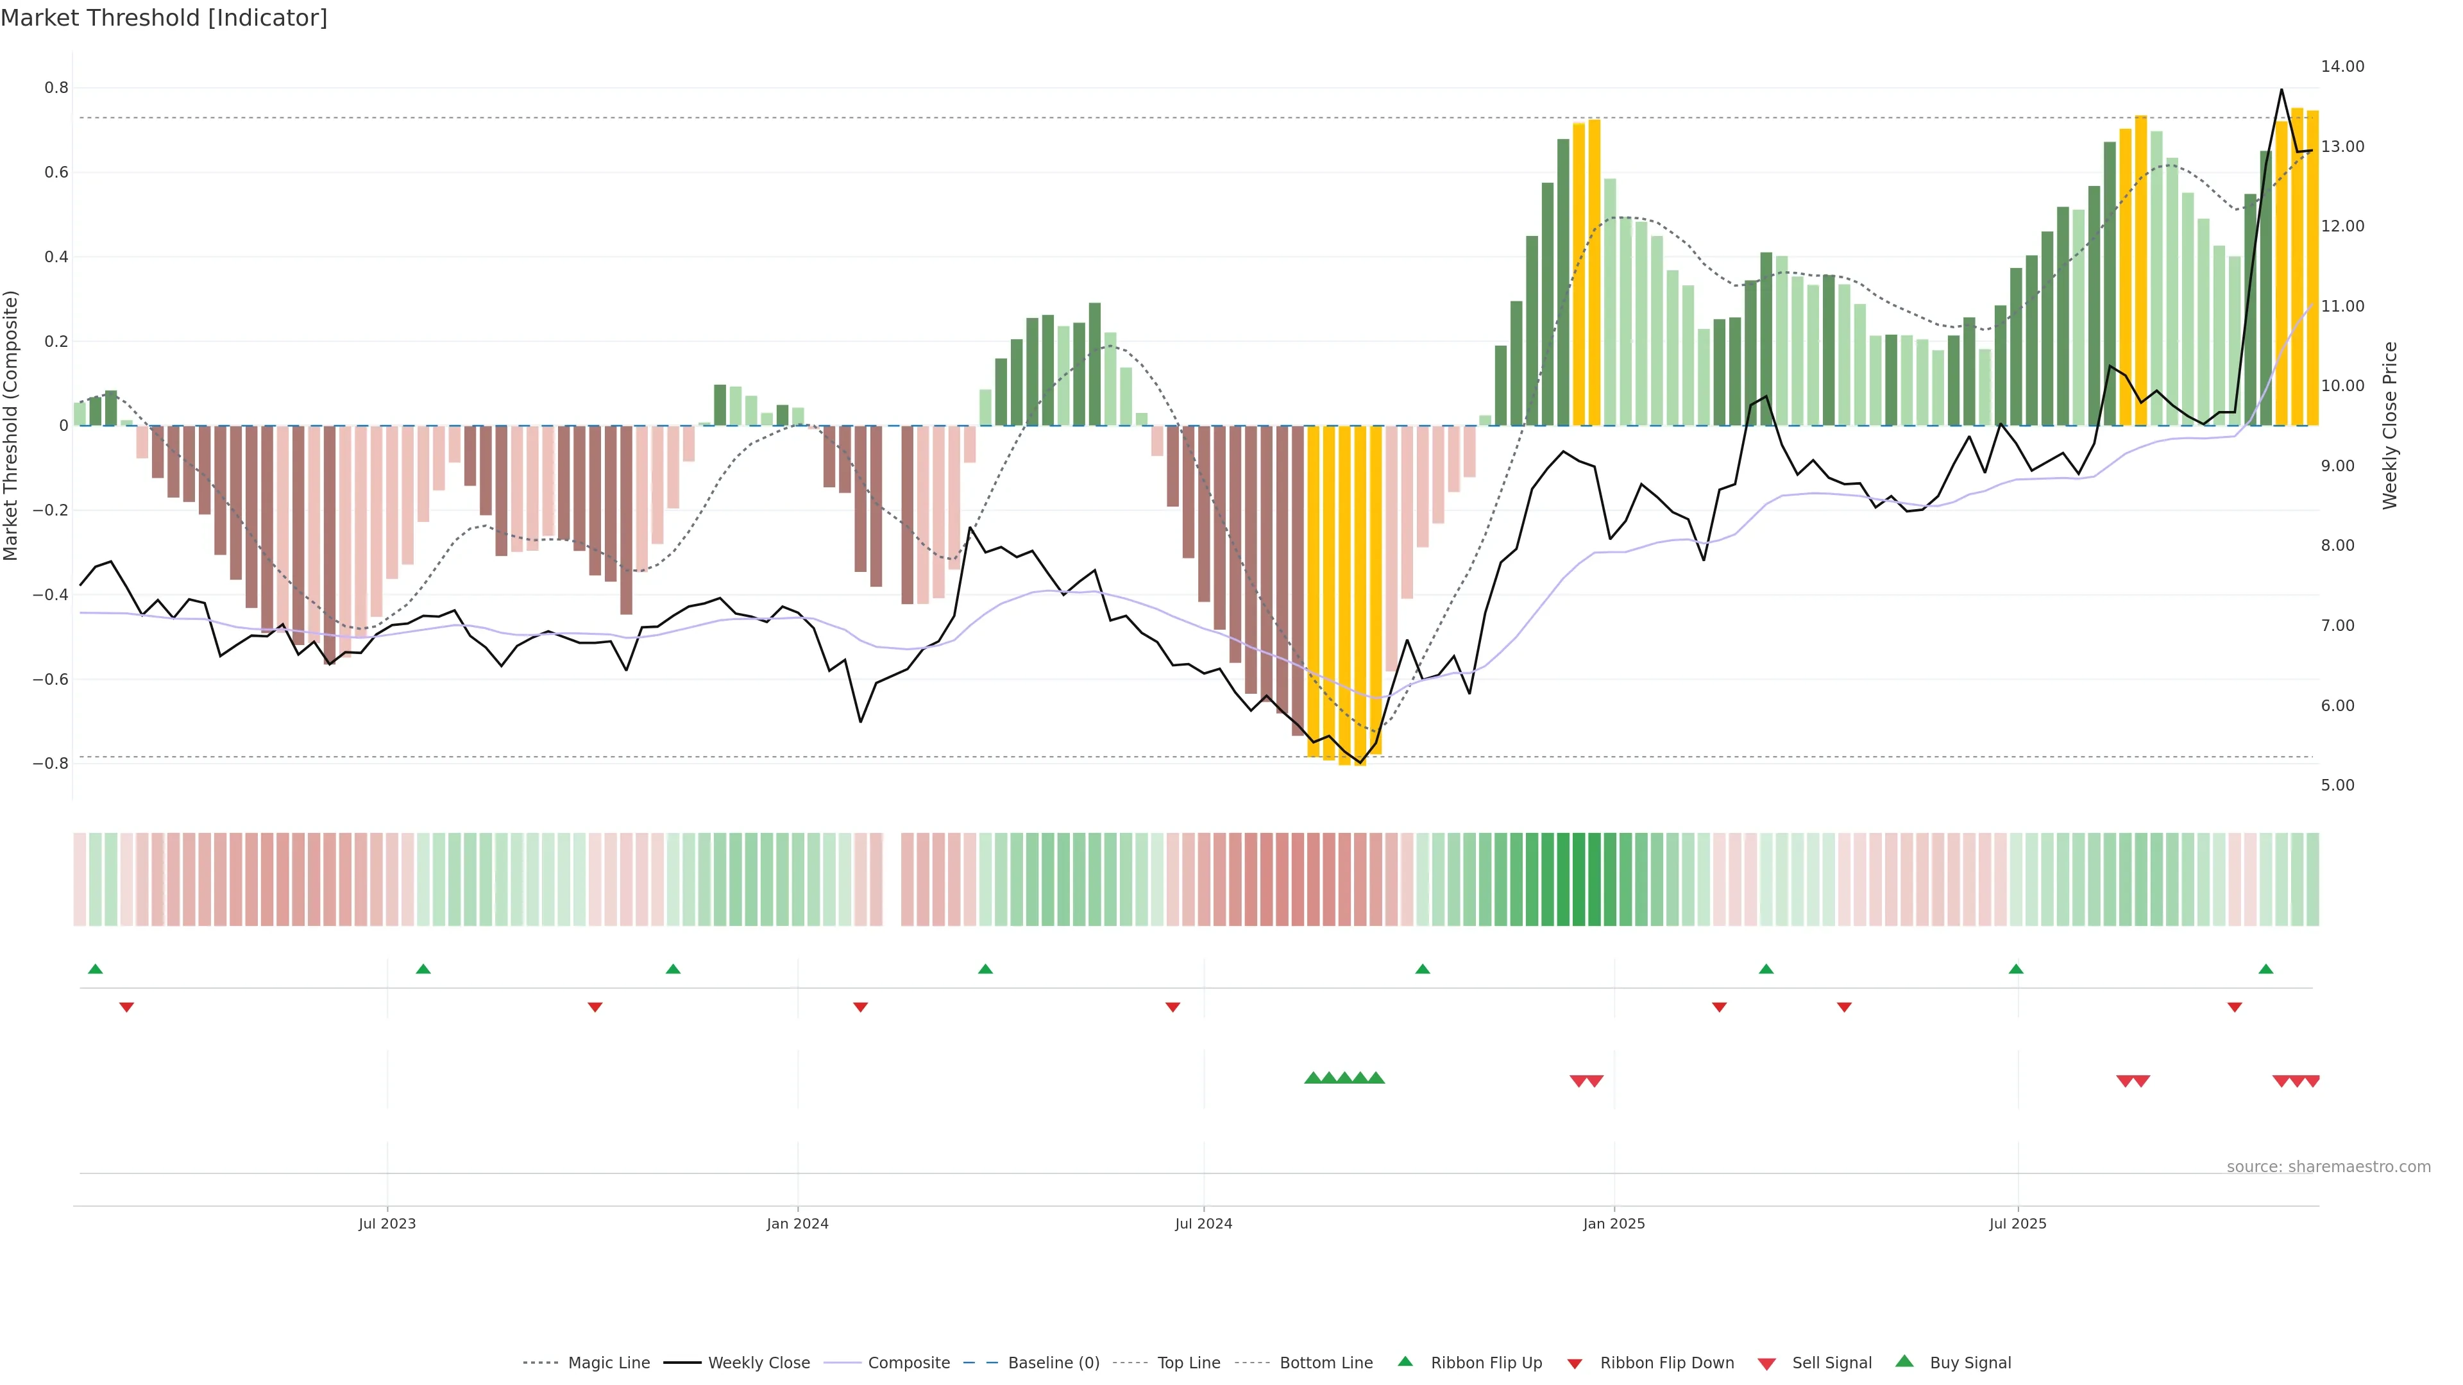Click the Buy Signal legend icon
The height and width of the screenshot is (1385, 2463).
[1904, 1361]
